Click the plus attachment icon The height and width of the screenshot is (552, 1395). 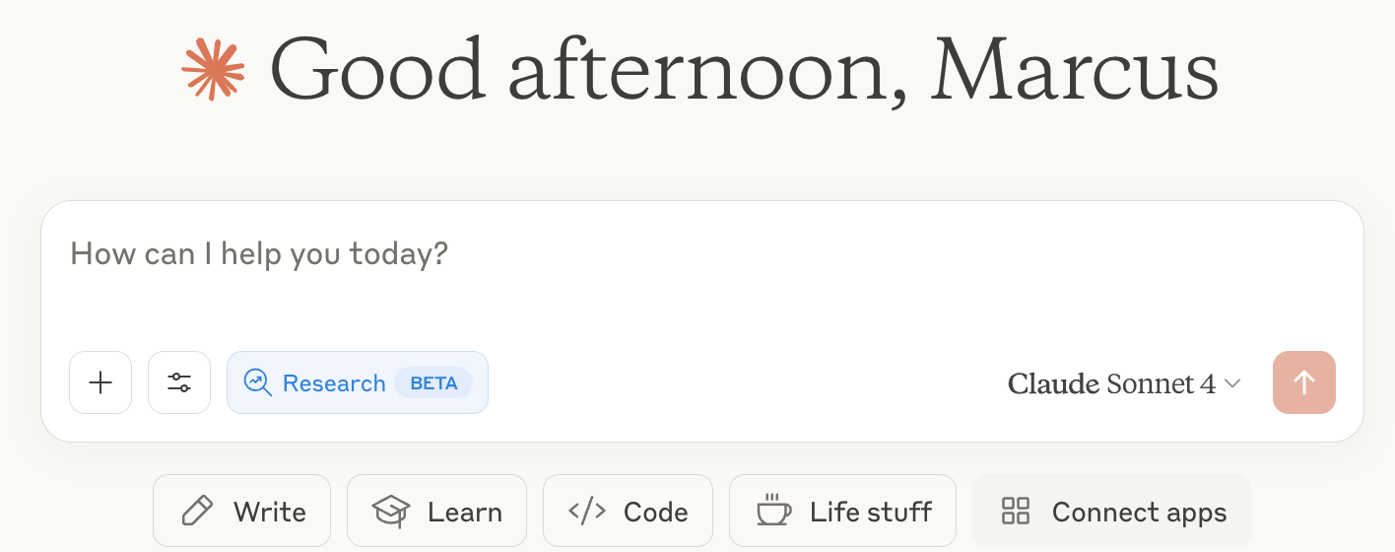point(100,382)
